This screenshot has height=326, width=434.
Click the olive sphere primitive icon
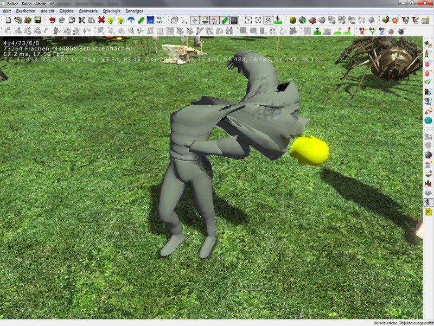click(x=292, y=20)
